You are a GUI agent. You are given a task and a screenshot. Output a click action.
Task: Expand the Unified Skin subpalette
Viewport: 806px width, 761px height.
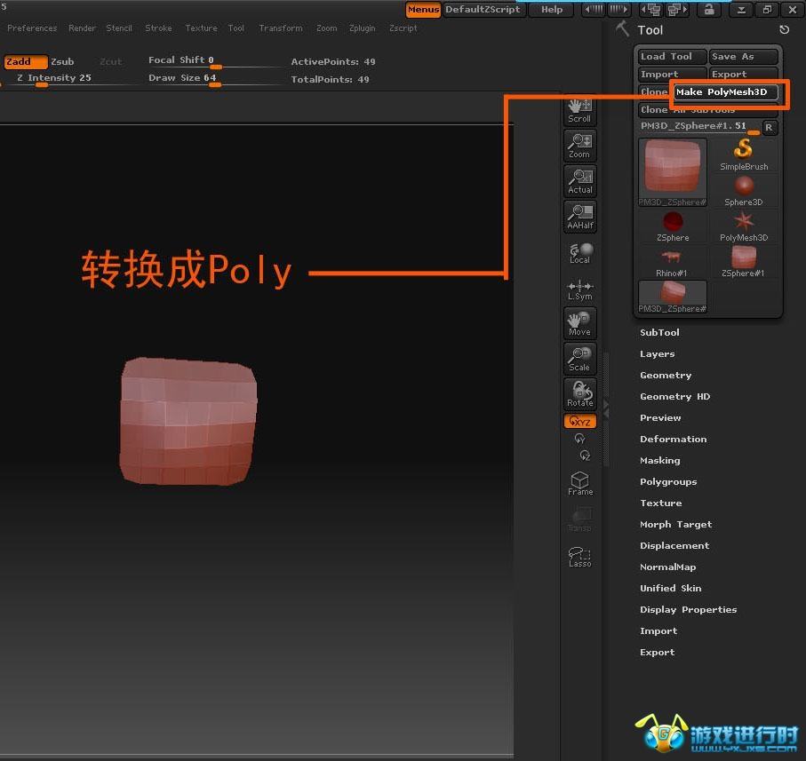click(x=670, y=589)
